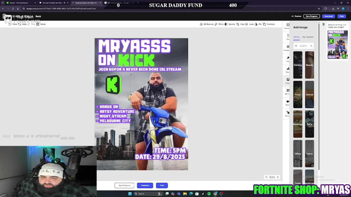The image size is (351, 197).
Task: Adjust Opacity of selected element
Action: (230, 24)
